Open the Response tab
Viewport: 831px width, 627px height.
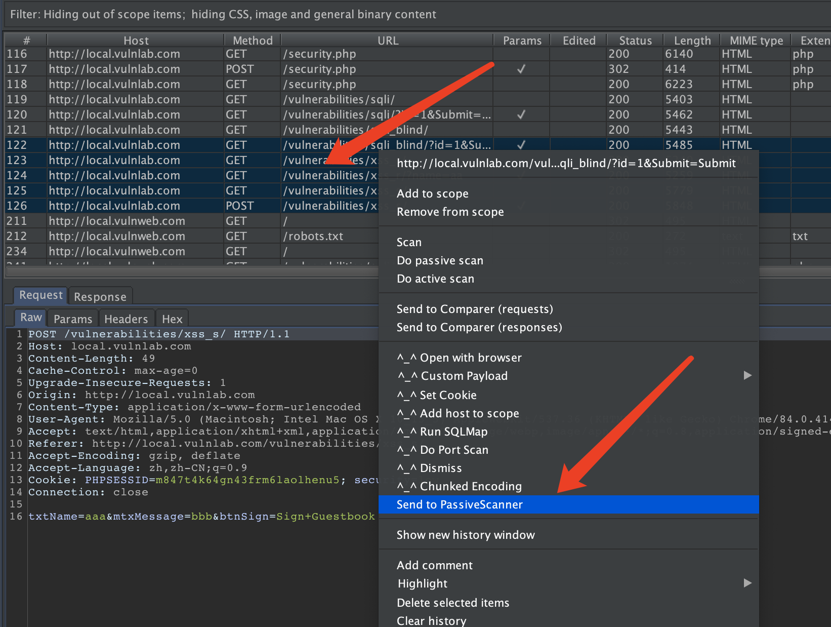pyautogui.click(x=100, y=297)
